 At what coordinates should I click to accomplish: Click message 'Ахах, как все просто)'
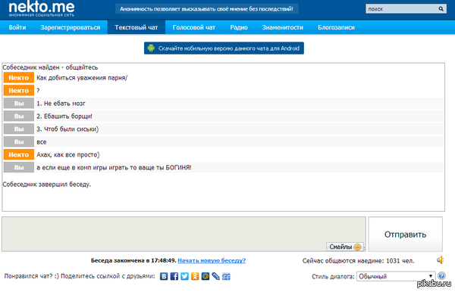[68, 155]
